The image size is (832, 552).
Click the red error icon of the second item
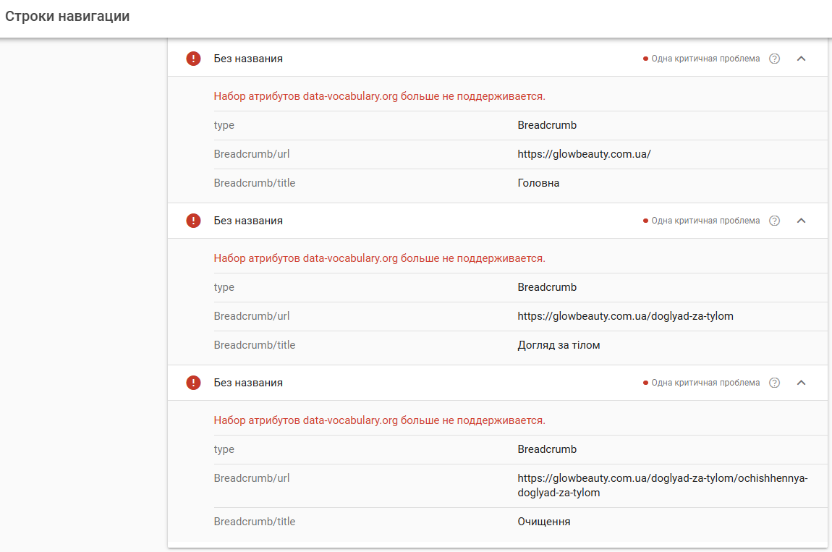tap(193, 221)
